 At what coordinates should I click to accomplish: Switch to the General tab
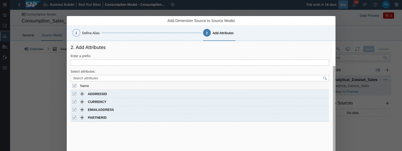28,35
